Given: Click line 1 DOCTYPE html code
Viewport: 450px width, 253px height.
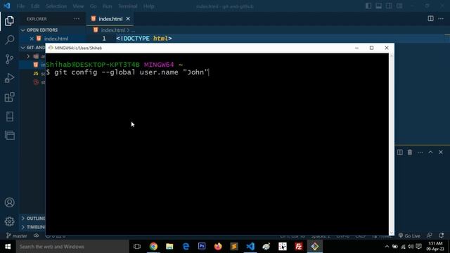Looking at the screenshot, I should [x=144, y=39].
